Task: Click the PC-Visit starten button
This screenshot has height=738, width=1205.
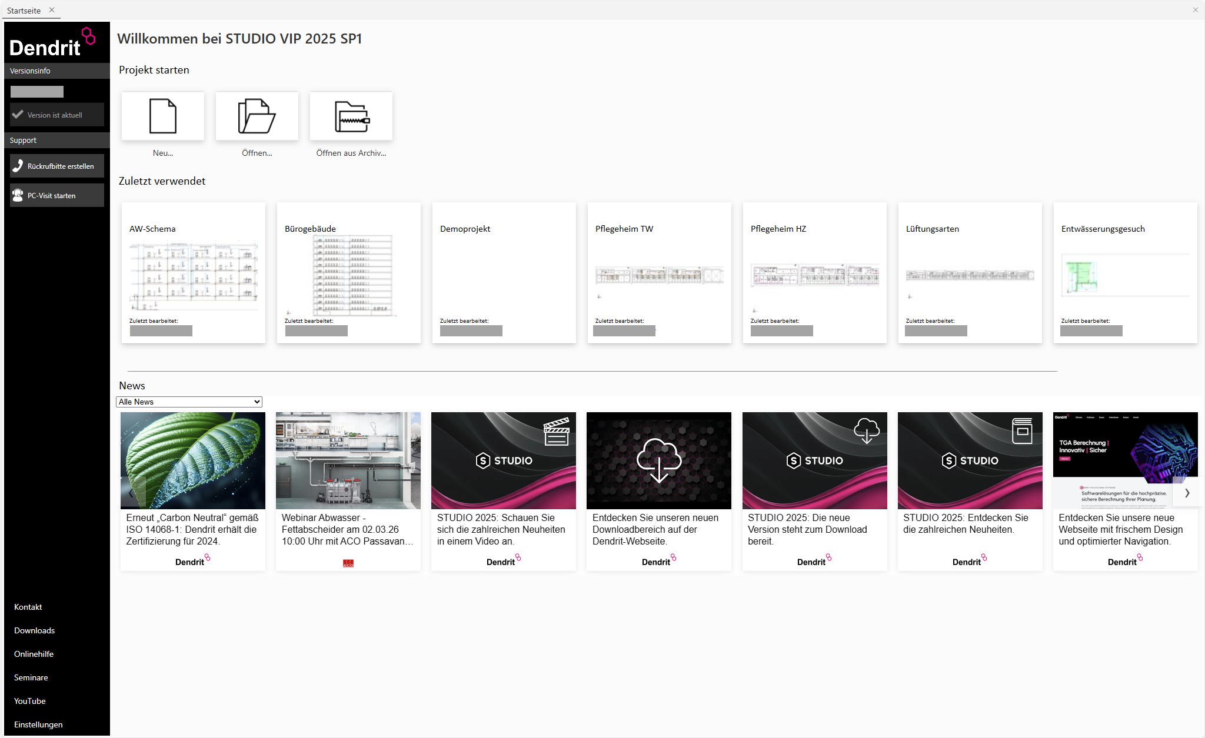Action: click(57, 195)
